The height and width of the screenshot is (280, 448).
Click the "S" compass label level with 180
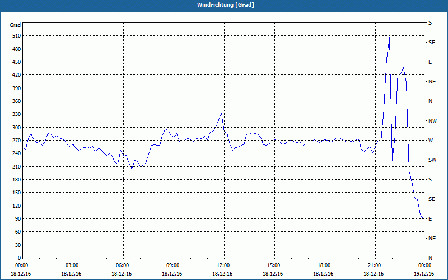[430, 180]
